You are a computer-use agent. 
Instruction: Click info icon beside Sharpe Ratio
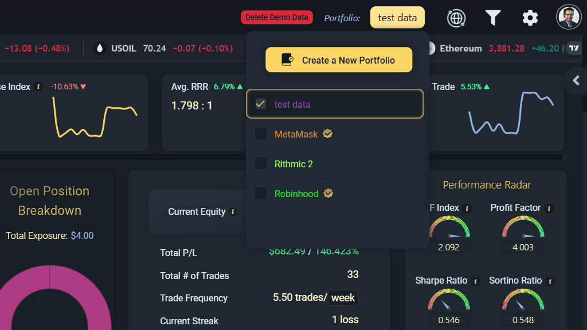475,281
